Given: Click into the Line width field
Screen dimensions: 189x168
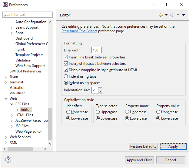Looking at the screenshot, I should tap(97, 50).
